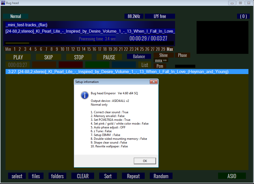Change the 88.2kHz sample rate setting
Viewport: 254px width, 184px height.
coord(134,16)
